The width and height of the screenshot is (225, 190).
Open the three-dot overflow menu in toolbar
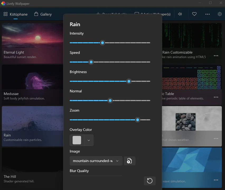click(x=208, y=14)
